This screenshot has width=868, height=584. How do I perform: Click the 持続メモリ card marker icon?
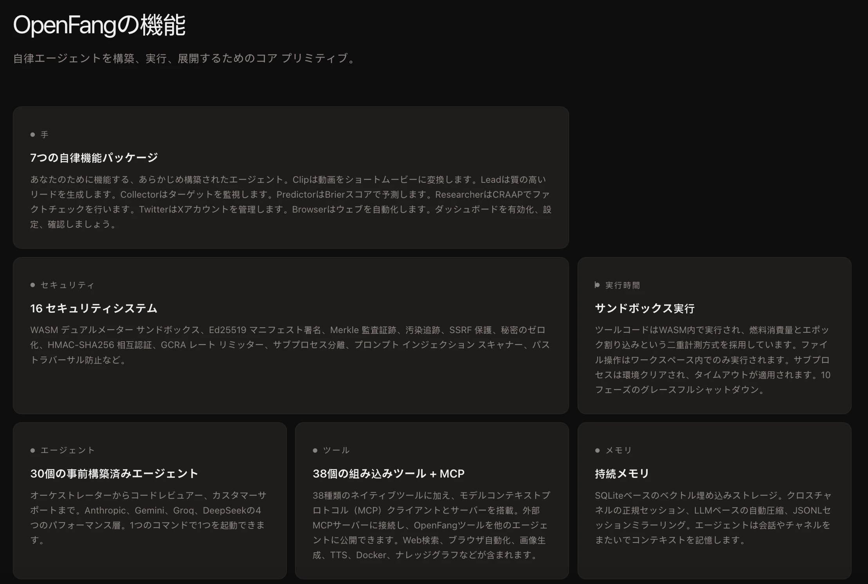click(597, 450)
